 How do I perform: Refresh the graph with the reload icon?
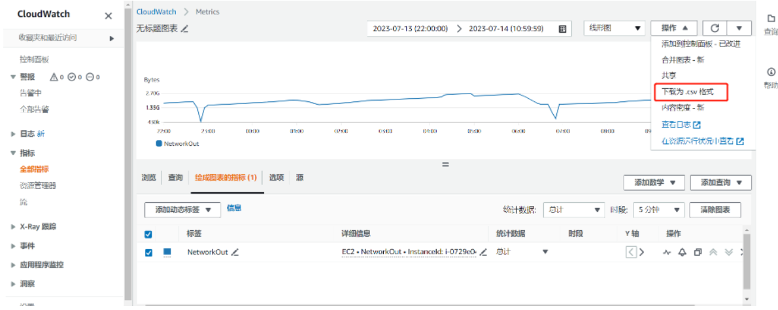(x=715, y=28)
